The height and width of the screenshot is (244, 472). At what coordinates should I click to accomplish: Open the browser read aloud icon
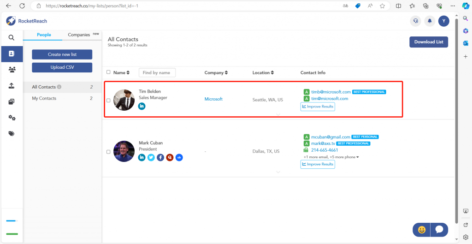[370, 6]
